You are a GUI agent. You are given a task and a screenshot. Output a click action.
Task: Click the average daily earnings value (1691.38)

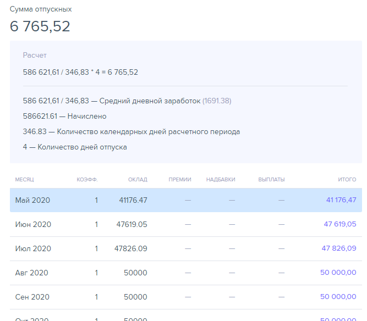[217, 101]
